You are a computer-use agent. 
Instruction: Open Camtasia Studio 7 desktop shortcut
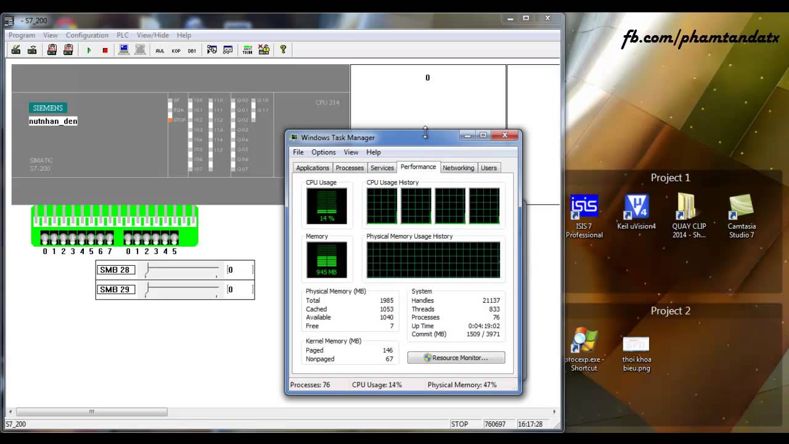coord(742,216)
